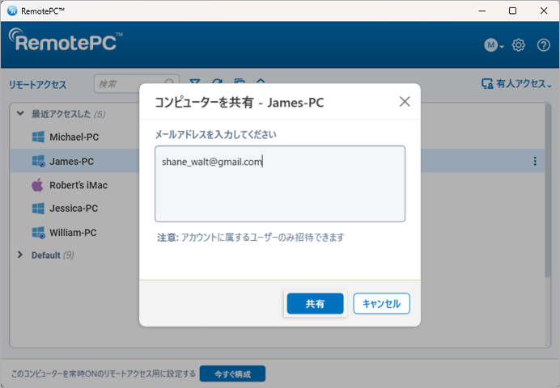Click the Windows icon beside Michael-PC
The height and width of the screenshot is (388, 560).
(38, 137)
